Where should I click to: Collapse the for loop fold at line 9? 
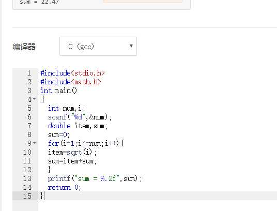(35, 143)
